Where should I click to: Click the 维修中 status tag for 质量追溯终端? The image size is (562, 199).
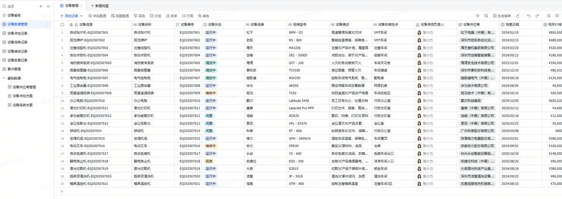point(211,93)
